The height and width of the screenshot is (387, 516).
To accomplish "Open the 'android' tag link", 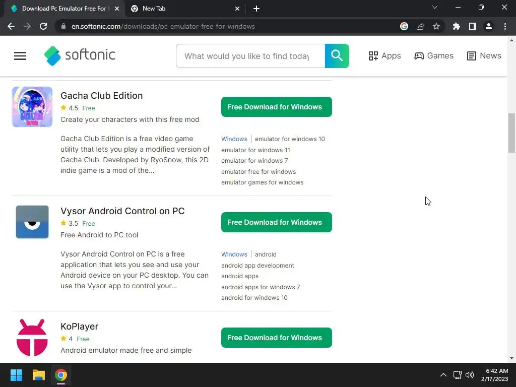I will [x=266, y=254].
